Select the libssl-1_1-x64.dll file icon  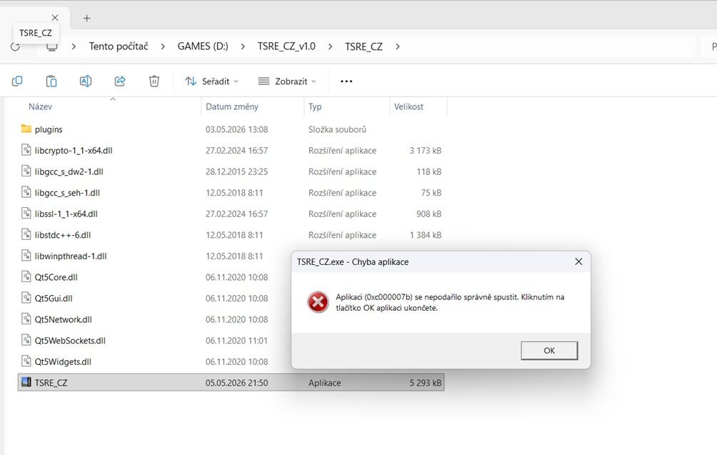pos(26,213)
